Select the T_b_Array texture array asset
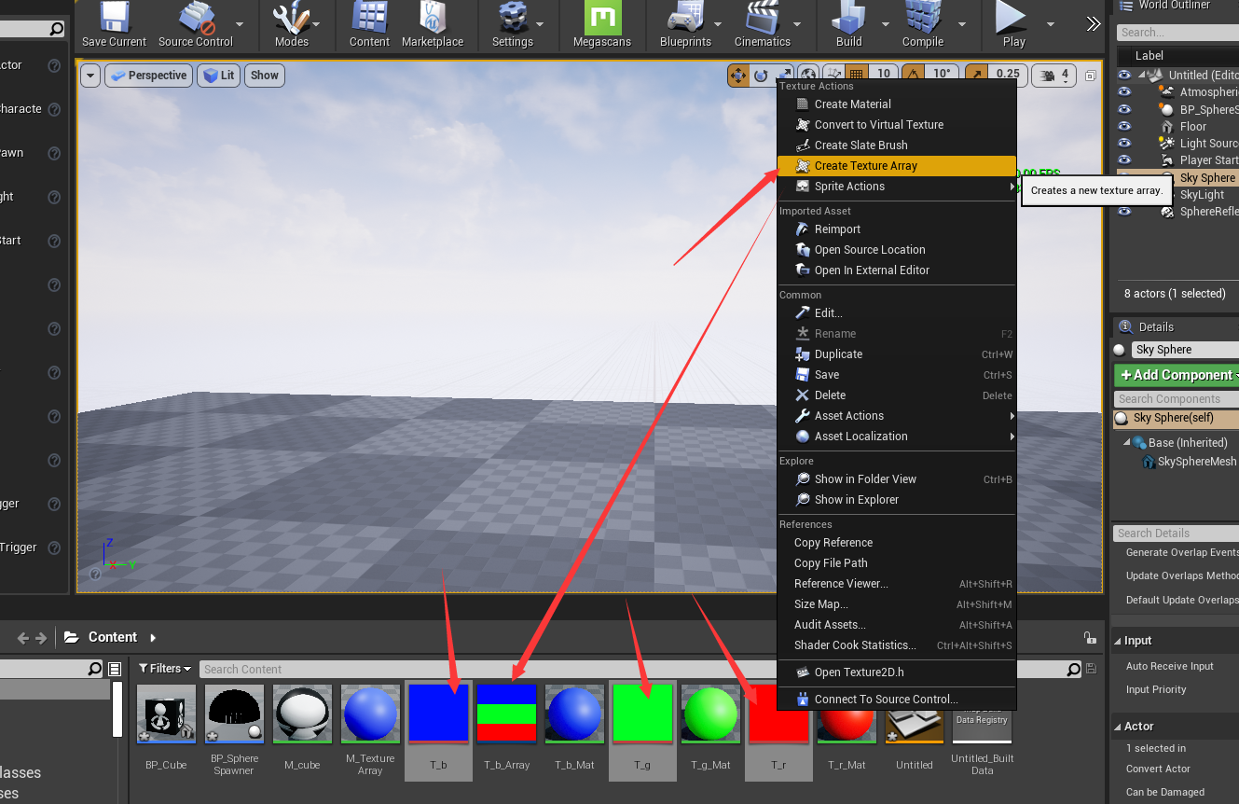Viewport: 1239px width, 804px height. pos(507,714)
